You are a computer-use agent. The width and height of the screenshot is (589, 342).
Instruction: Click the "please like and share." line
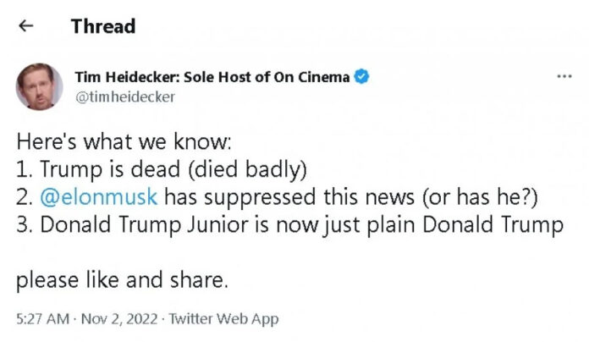coord(122,280)
